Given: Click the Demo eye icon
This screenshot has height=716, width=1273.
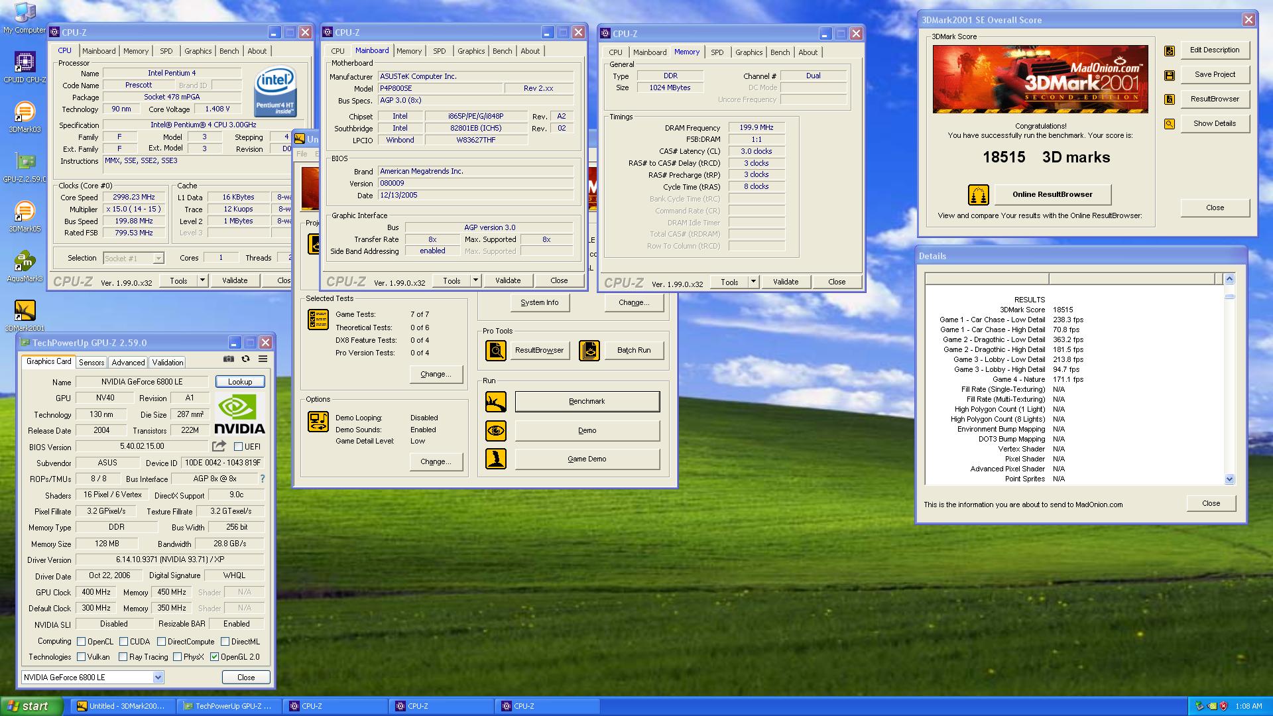Looking at the screenshot, I should point(496,430).
